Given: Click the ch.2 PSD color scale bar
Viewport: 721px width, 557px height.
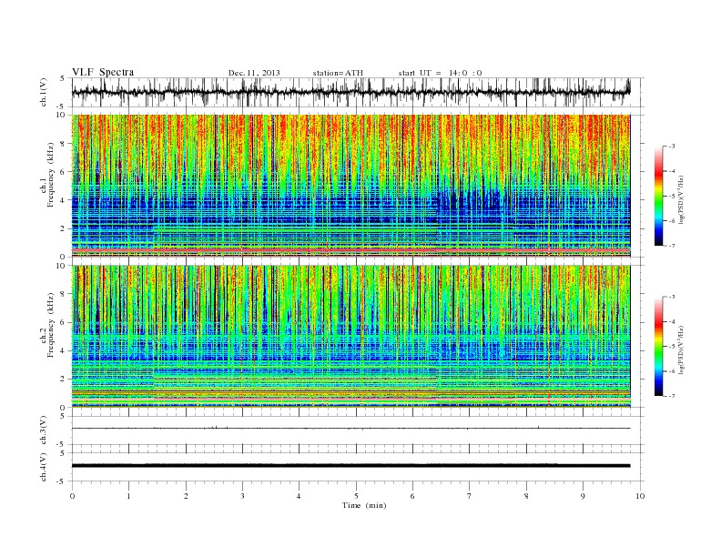Looking at the screenshot, I should (659, 346).
